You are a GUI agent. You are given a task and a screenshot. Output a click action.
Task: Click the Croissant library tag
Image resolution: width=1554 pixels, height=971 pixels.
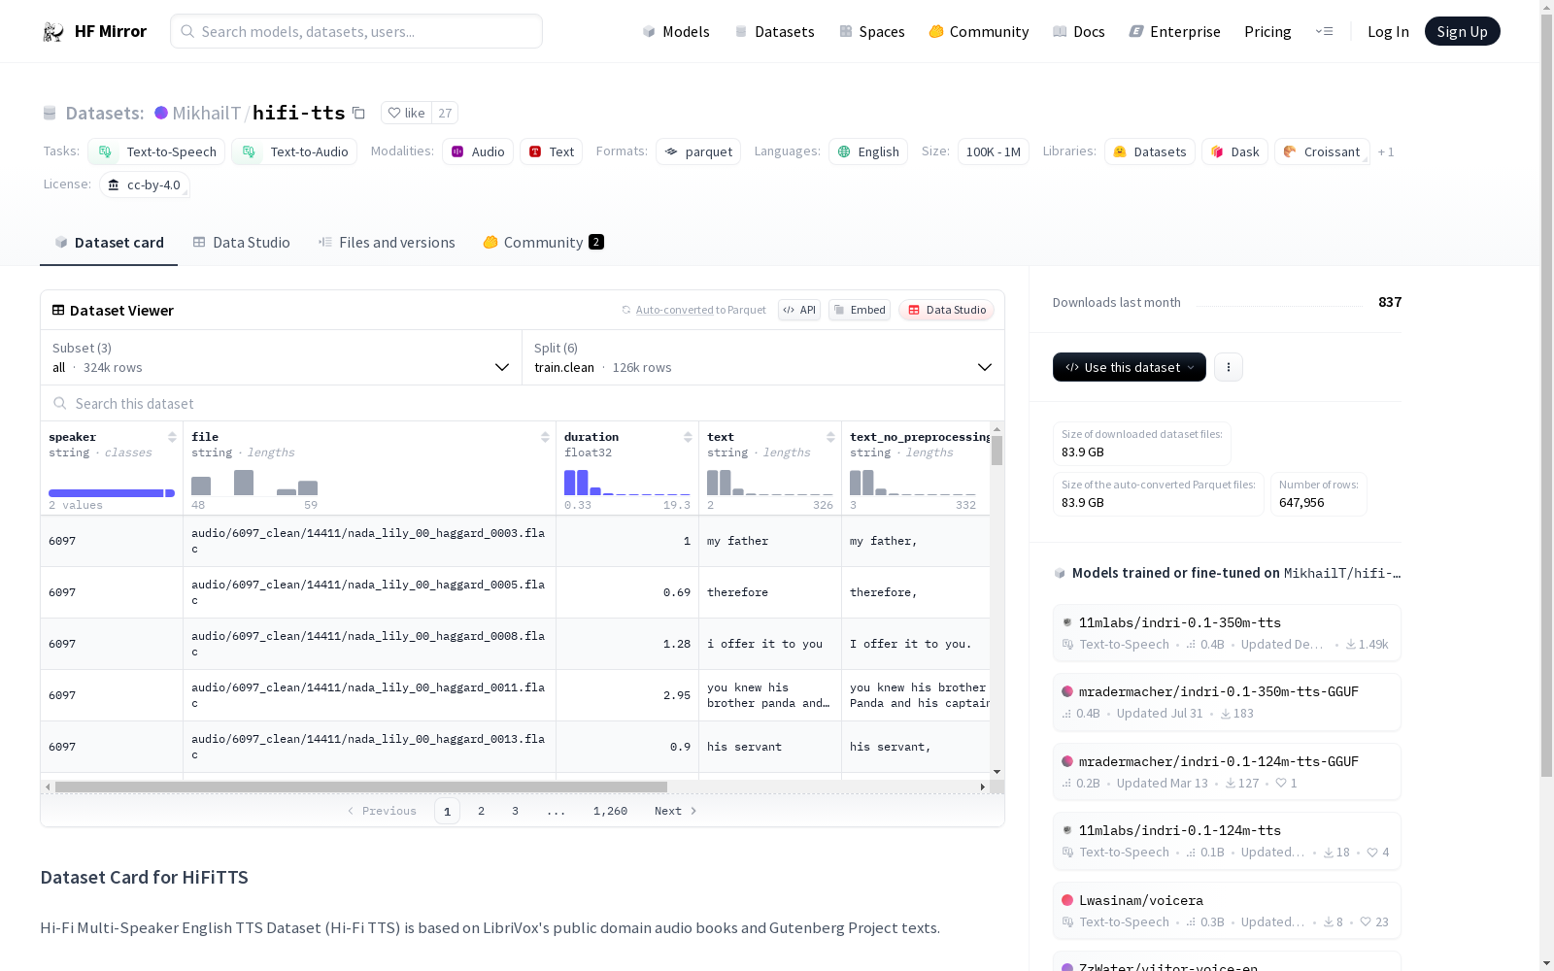1322,151
